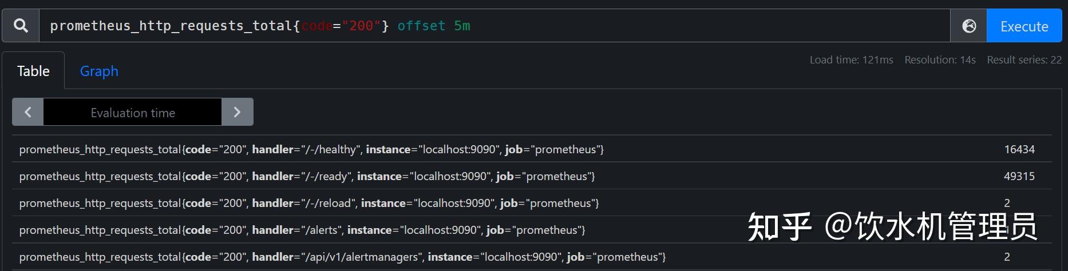Open the metrics explorer globe icon

click(x=968, y=26)
